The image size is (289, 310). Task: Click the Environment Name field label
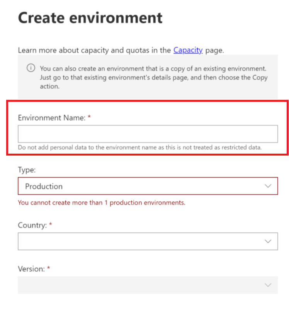click(x=51, y=117)
